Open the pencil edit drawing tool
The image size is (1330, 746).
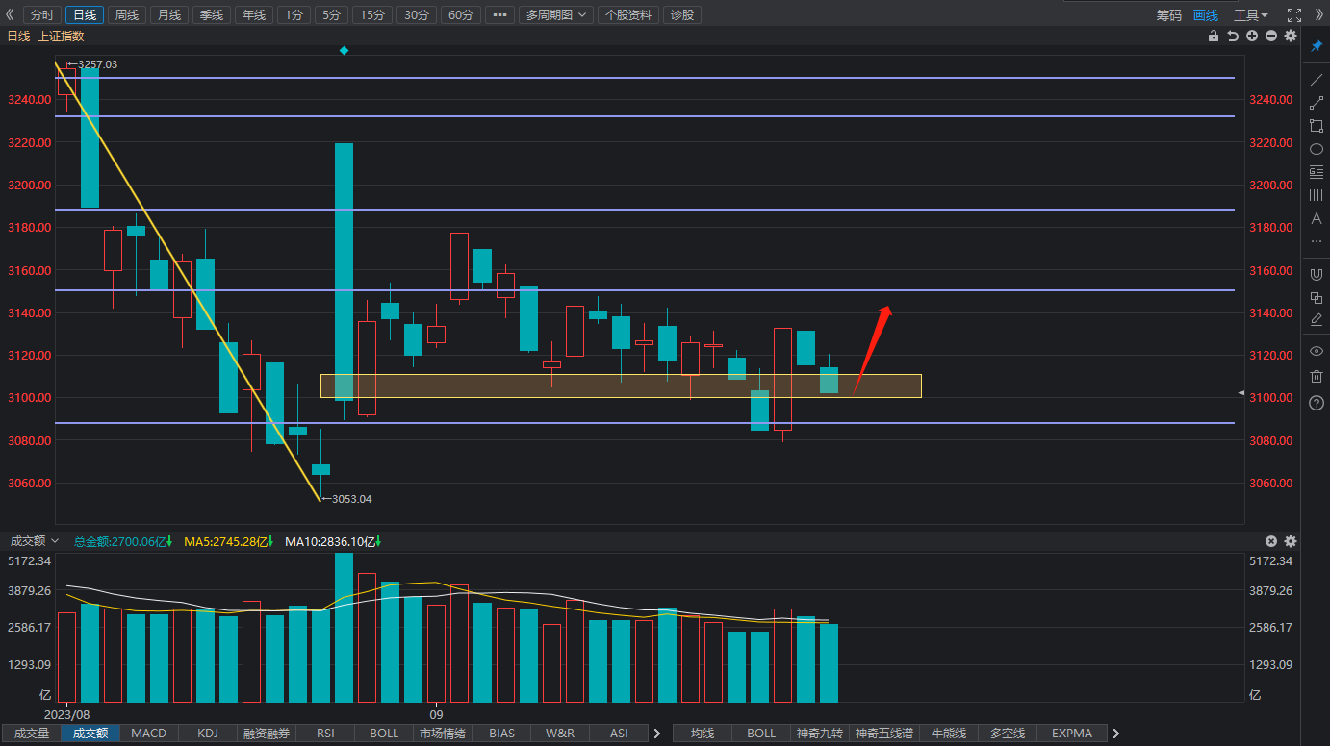(1317, 319)
